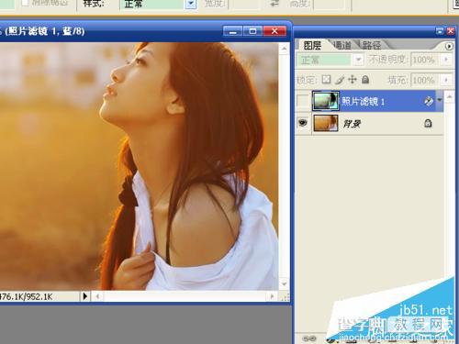Click document vertical scrollbar down arrow
The height and width of the screenshot is (344, 459).
pyautogui.click(x=284, y=284)
